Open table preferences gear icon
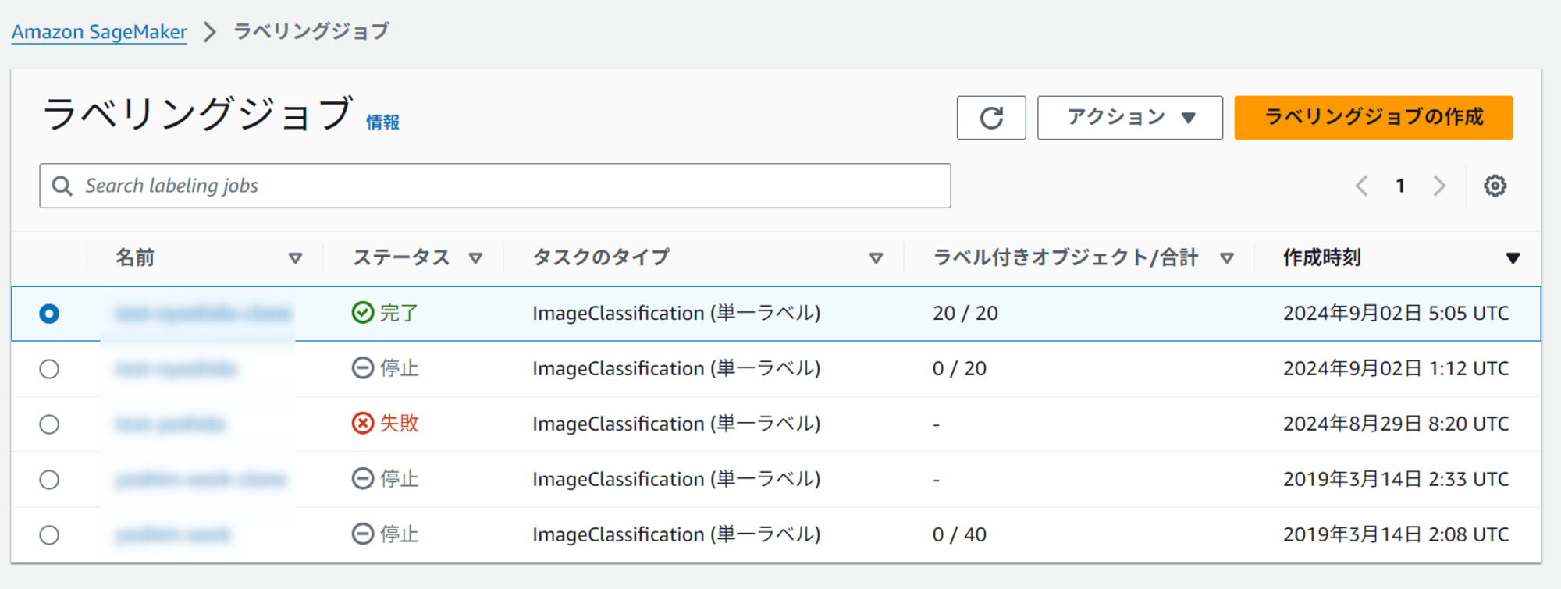The height and width of the screenshot is (589, 1561). point(1495,186)
